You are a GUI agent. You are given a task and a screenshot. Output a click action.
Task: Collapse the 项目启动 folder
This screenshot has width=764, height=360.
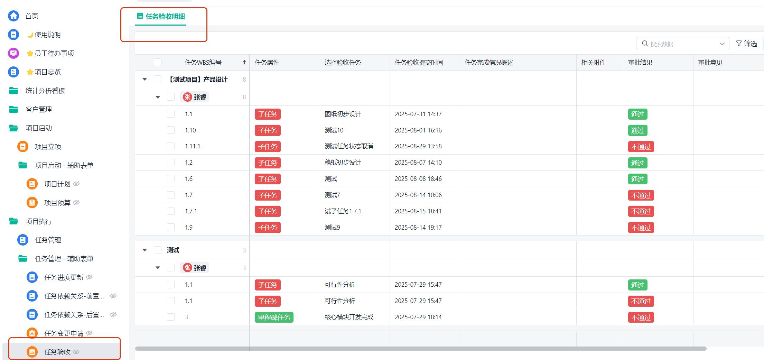13,128
